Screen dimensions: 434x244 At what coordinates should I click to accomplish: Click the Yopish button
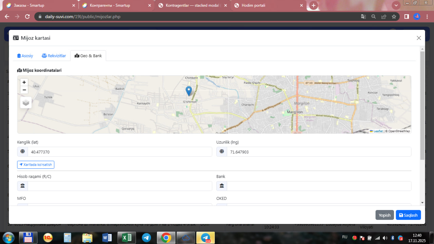[x=384, y=215]
